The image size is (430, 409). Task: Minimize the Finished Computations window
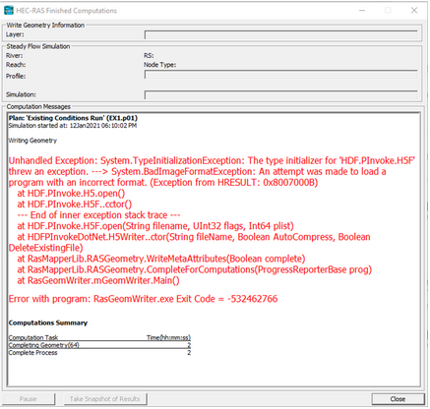pyautogui.click(x=362, y=11)
